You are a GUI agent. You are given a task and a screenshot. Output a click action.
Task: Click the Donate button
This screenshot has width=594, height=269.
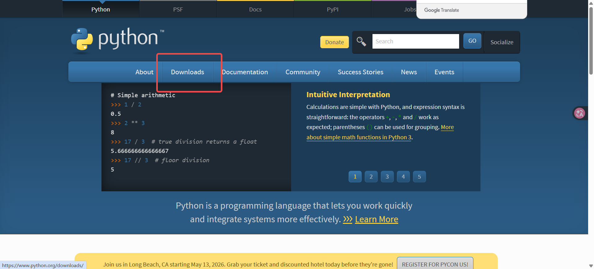coord(334,42)
